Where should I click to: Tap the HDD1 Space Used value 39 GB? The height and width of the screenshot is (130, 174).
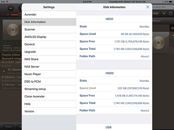[x=135, y=34]
